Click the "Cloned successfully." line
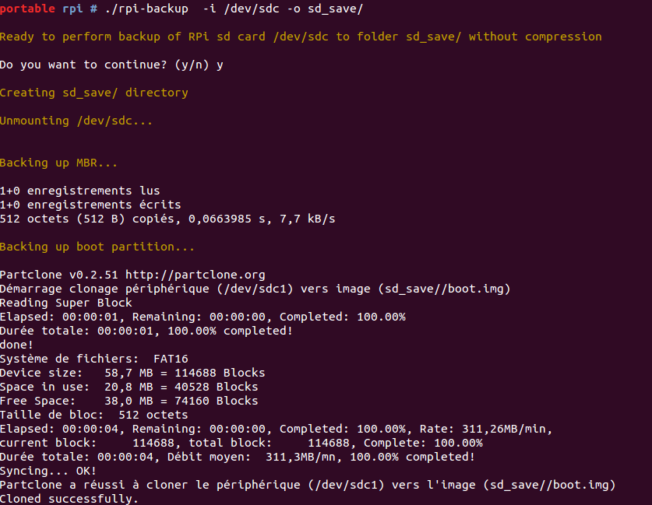 [x=69, y=499]
